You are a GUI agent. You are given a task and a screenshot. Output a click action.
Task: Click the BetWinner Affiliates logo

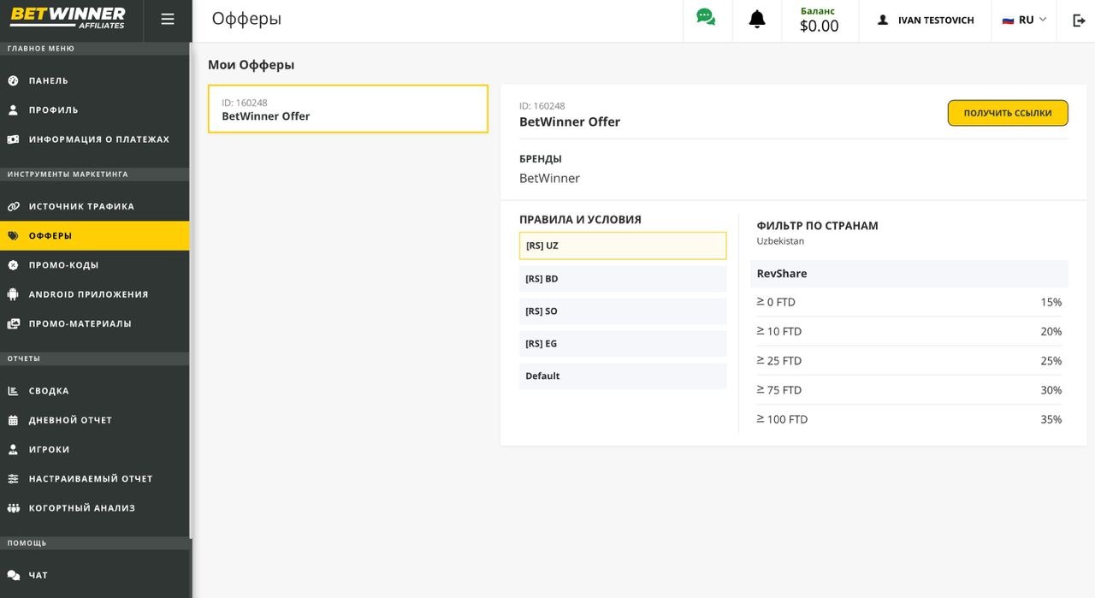68,18
